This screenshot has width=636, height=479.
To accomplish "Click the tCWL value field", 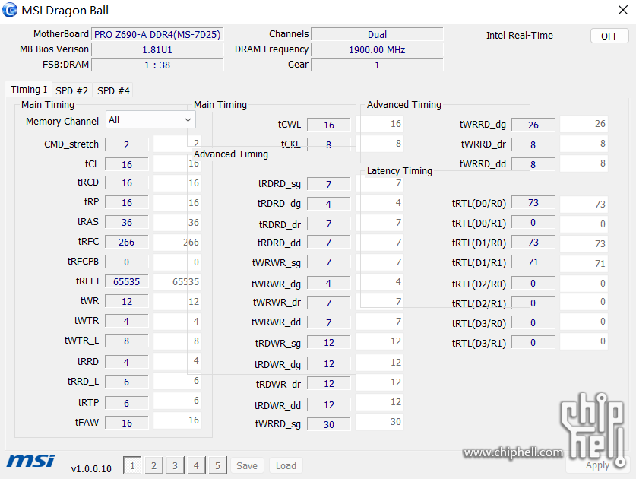I will (328, 125).
